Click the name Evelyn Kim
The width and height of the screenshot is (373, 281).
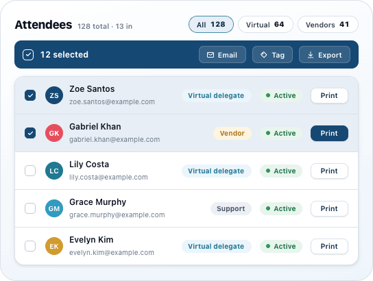click(91, 240)
